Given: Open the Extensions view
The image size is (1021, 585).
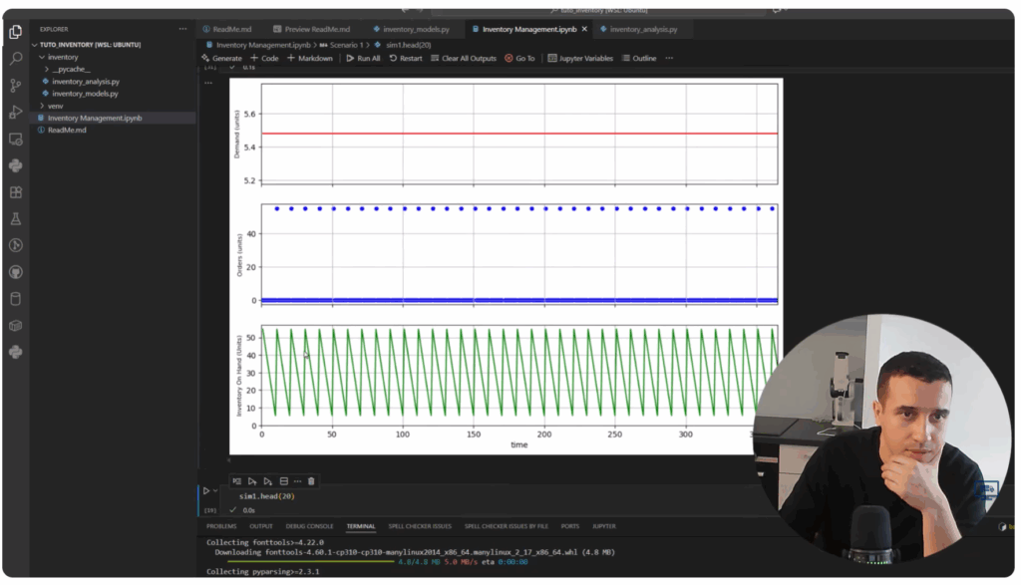Looking at the screenshot, I should (16, 192).
